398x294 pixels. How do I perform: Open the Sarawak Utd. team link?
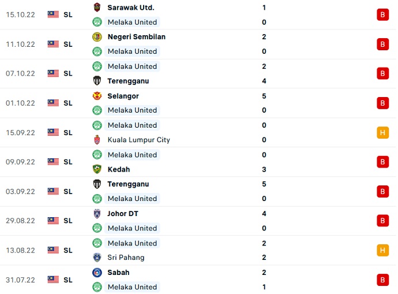tap(130, 8)
